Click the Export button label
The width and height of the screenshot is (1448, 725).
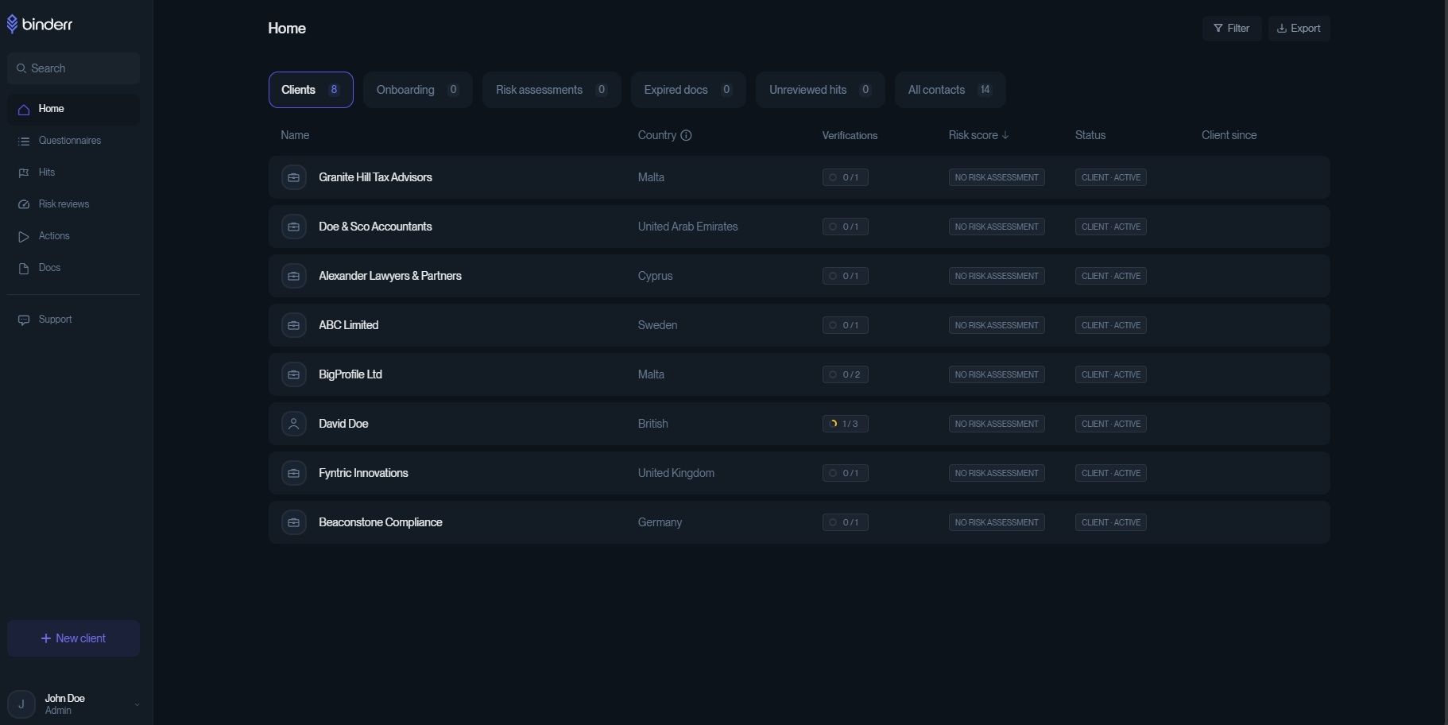click(x=1306, y=28)
